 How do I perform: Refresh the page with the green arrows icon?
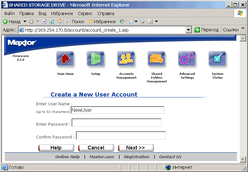51,21
